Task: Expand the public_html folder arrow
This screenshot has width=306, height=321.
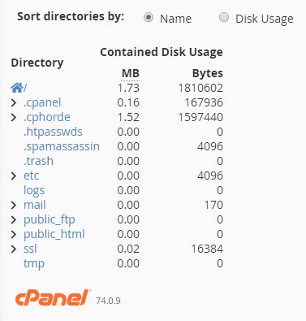Action: pos(14,234)
